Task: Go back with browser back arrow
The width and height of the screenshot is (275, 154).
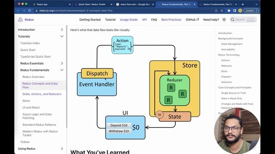Action: [18, 11]
